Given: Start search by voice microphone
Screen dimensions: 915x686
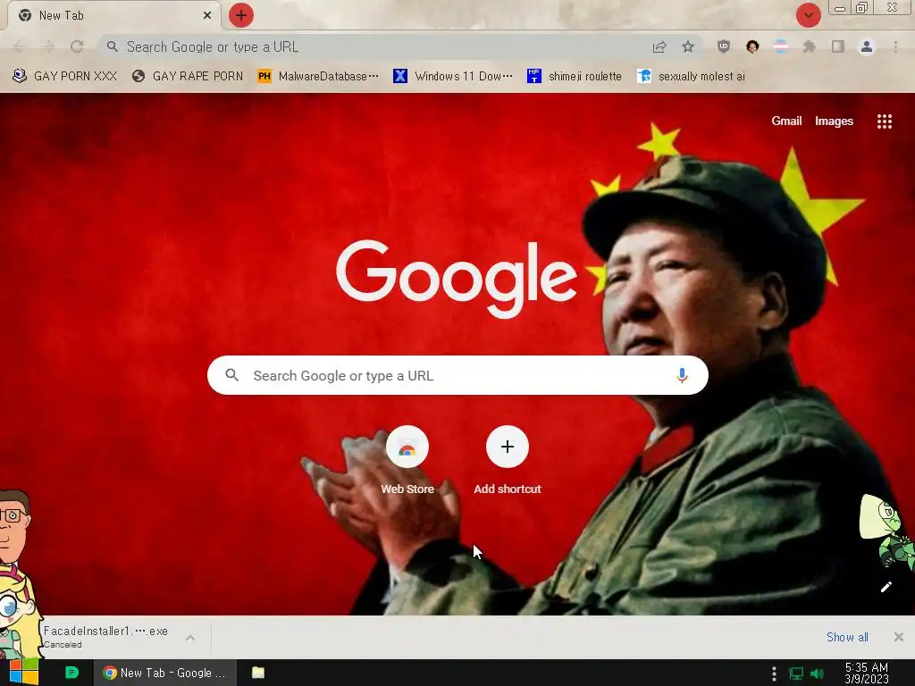Looking at the screenshot, I should click(x=682, y=375).
